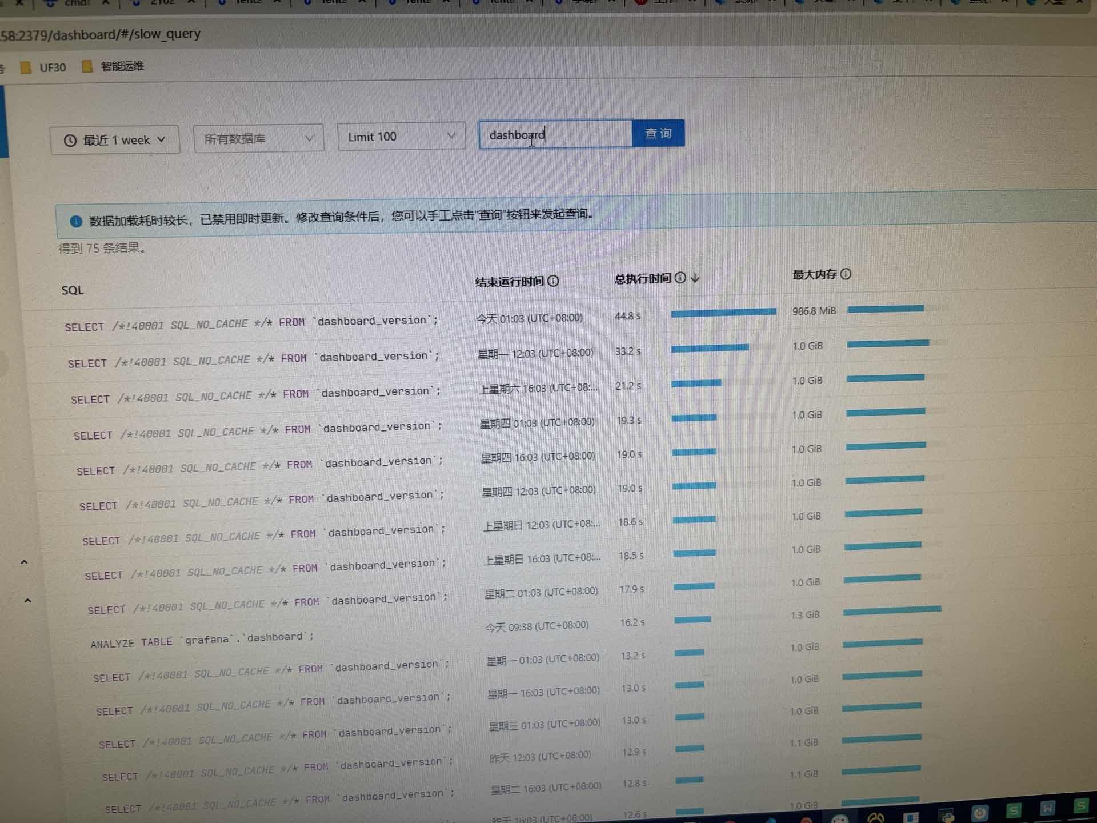This screenshot has width=1097, height=823.
Task: Click the browser address bar URL
Action: (x=103, y=35)
